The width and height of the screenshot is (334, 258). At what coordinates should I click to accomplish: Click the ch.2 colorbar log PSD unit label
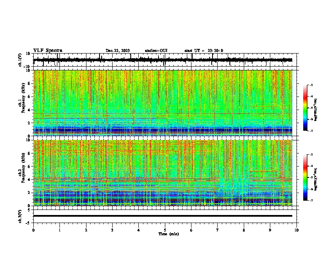pos(316,180)
